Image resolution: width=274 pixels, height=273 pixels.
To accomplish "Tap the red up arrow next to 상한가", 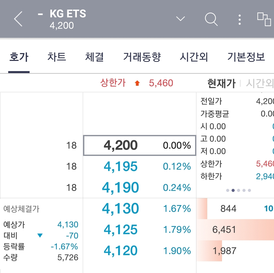I will (x=137, y=83).
